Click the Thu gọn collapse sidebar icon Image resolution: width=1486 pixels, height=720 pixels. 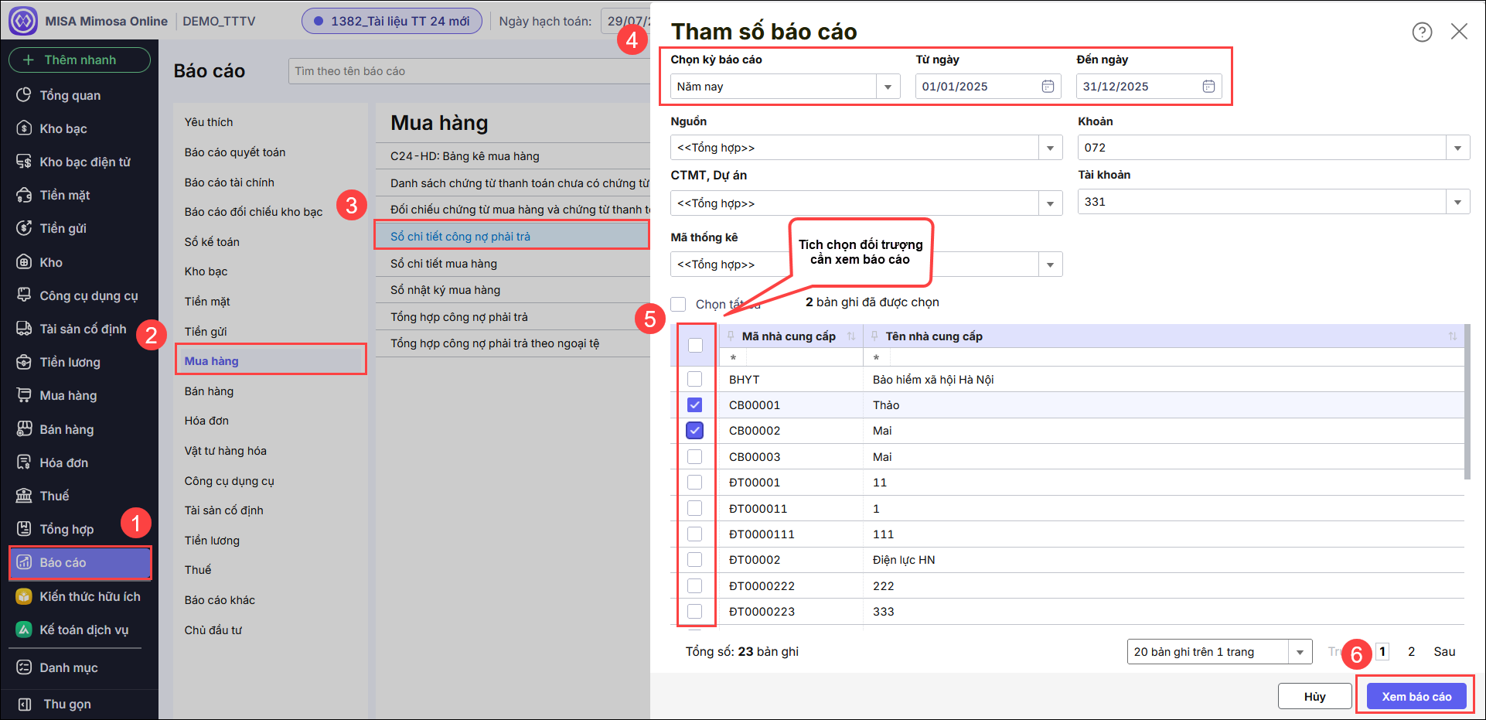[24, 704]
